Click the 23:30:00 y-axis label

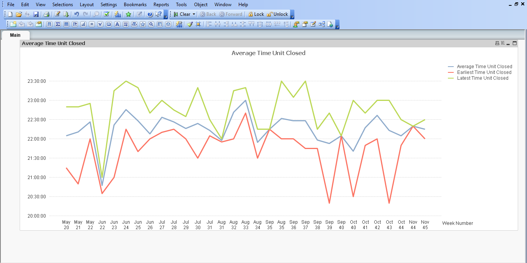[37, 81]
